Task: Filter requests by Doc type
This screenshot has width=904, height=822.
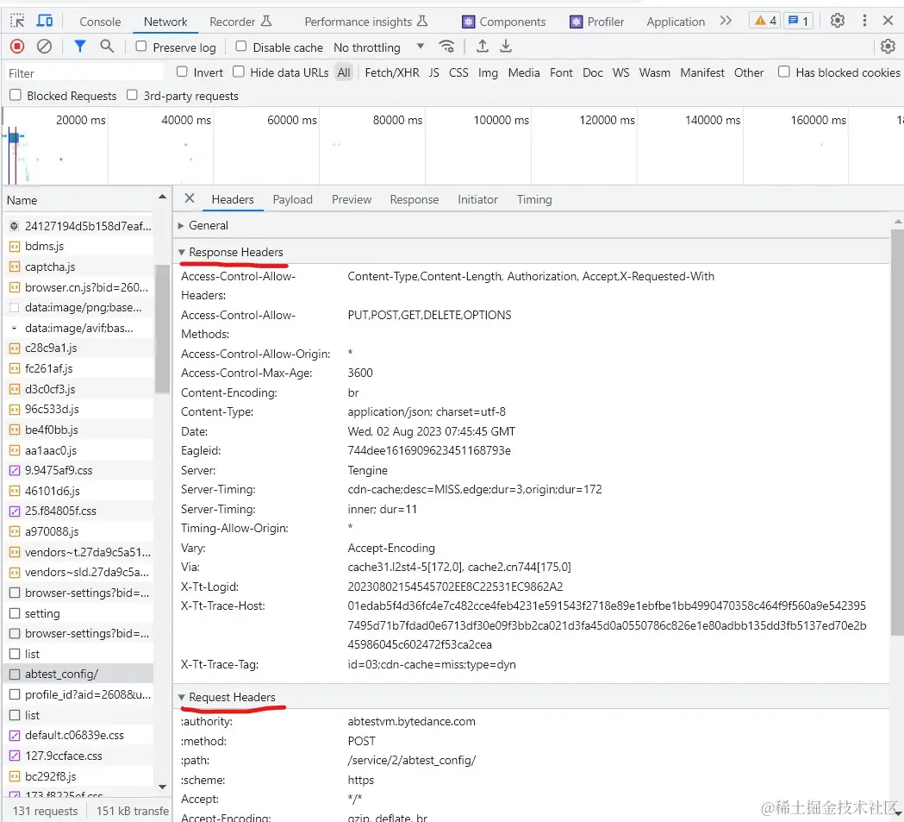Action: point(592,72)
